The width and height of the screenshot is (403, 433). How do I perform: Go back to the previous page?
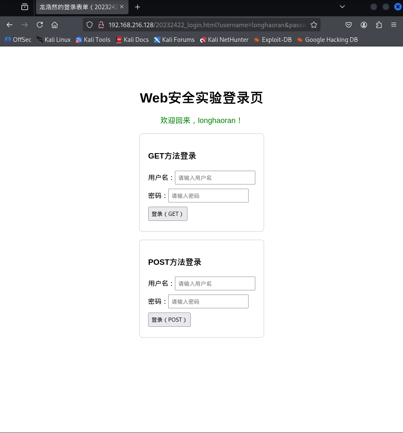coord(10,25)
